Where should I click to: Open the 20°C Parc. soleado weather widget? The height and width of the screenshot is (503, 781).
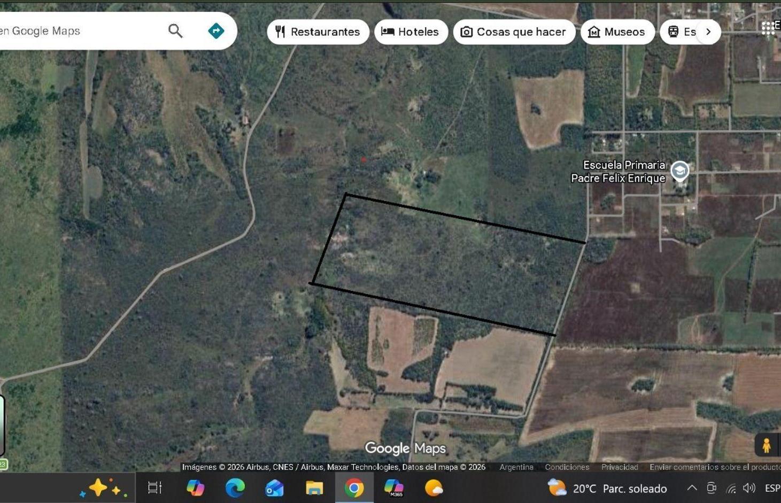point(608,488)
